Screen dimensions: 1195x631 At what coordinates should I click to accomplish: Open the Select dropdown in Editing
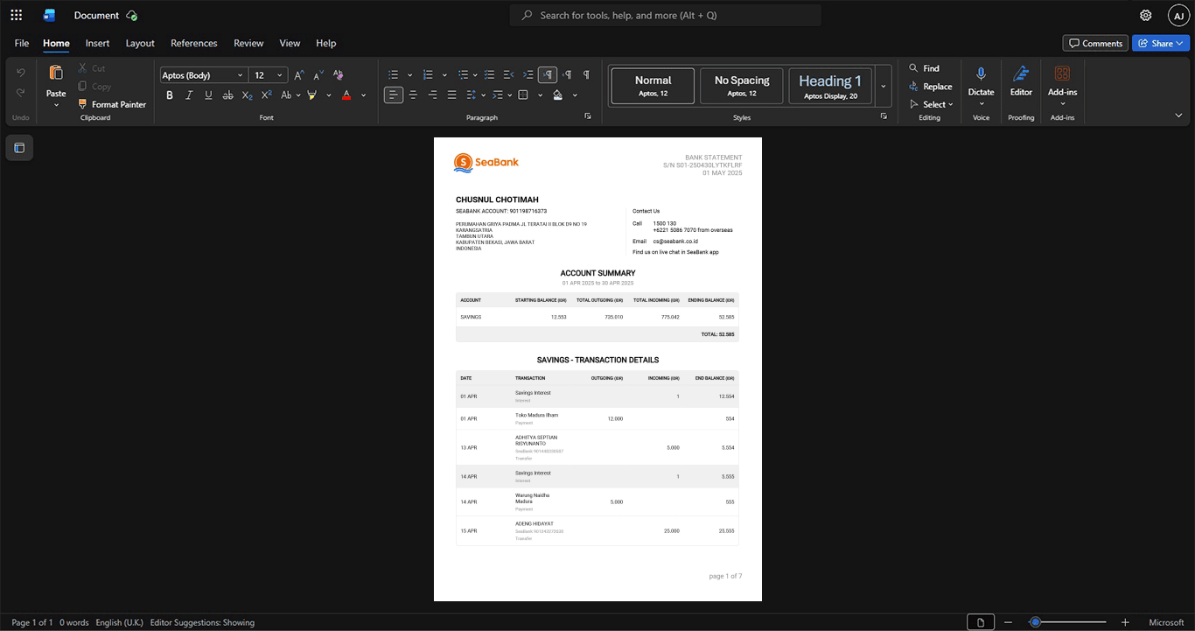(932, 104)
